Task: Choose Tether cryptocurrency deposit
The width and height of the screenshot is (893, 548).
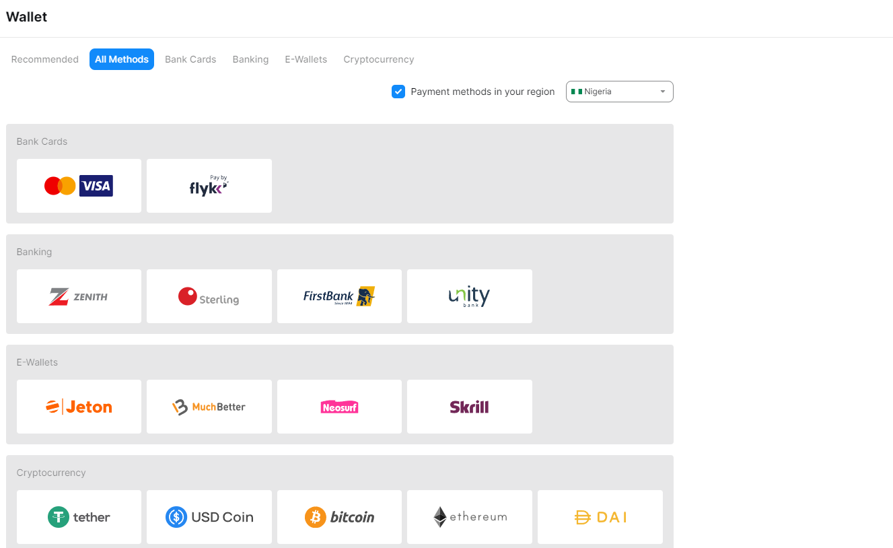Action: point(79,517)
